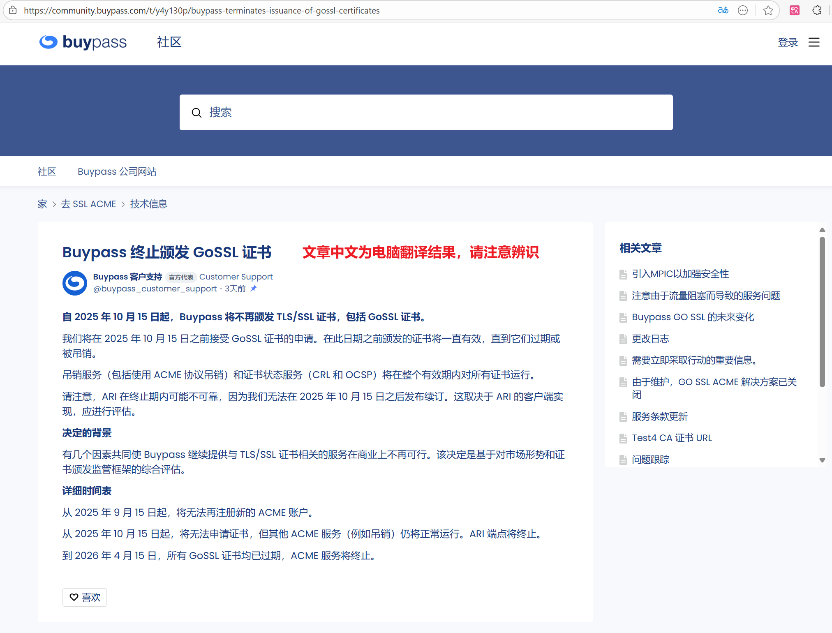Click the related articles scrollbar thumb
This screenshot has height=633, width=832.
pyautogui.click(x=822, y=312)
